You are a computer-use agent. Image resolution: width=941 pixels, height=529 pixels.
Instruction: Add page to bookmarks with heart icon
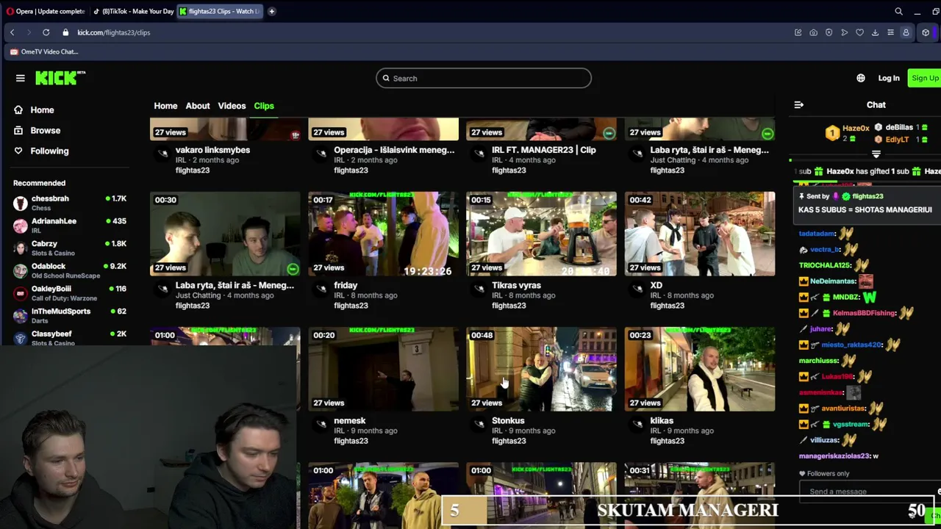click(859, 32)
